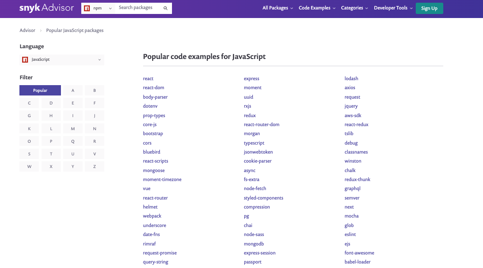This screenshot has height=268, width=483.
Task: Open the jquery package link
Action: pos(351,106)
